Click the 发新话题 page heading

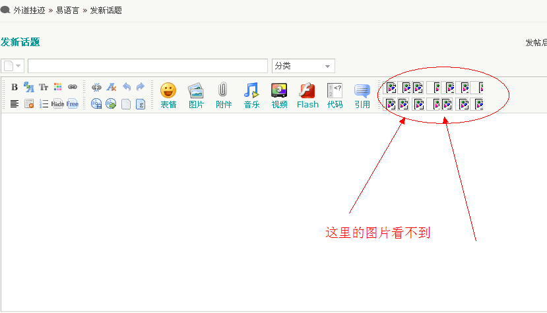20,42
